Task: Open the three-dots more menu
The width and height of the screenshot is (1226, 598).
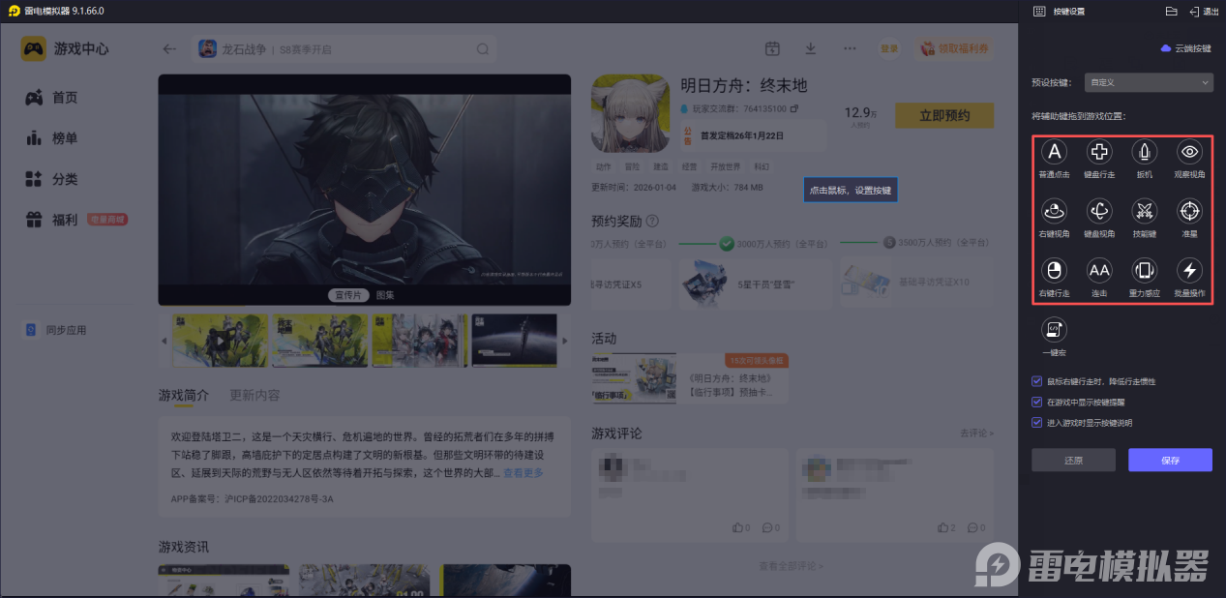Action: [x=850, y=48]
